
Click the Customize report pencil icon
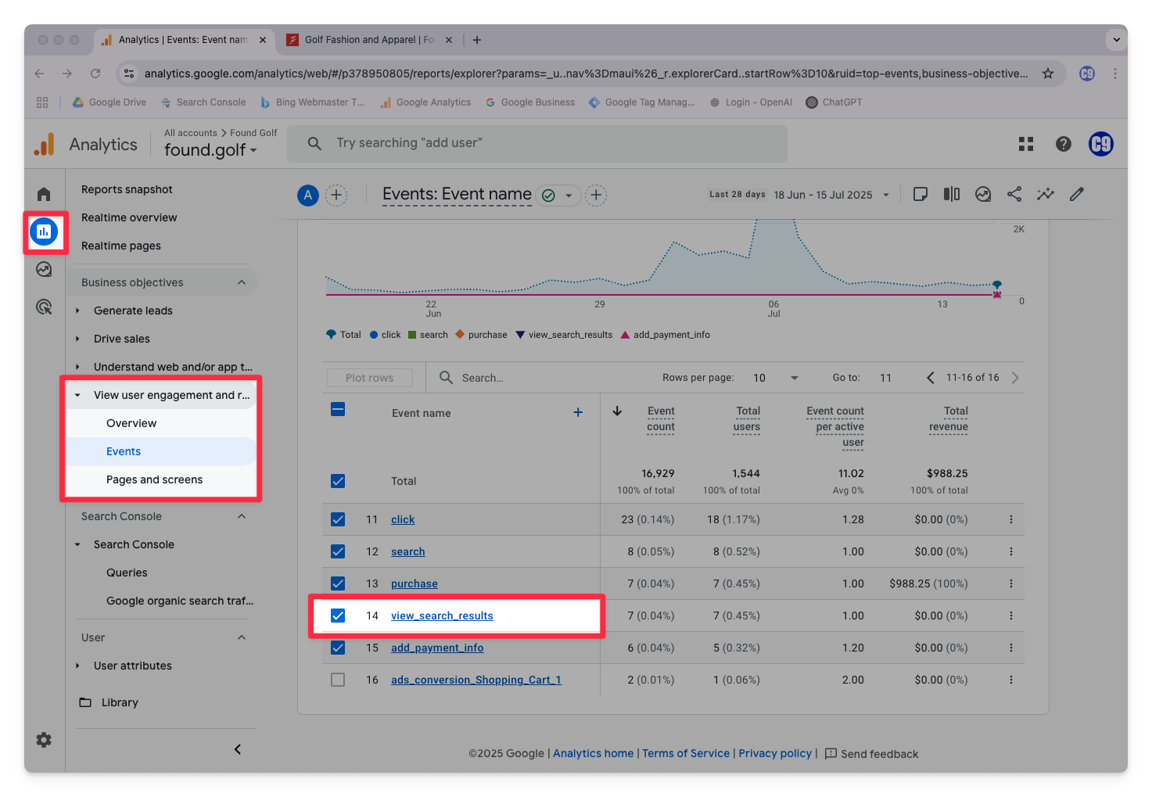click(1077, 195)
